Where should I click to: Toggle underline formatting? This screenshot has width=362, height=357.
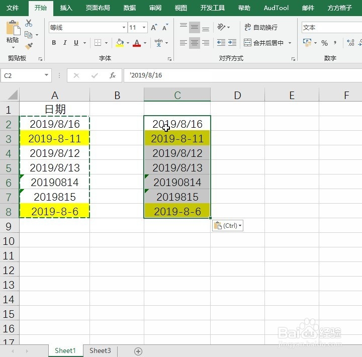click(x=76, y=43)
